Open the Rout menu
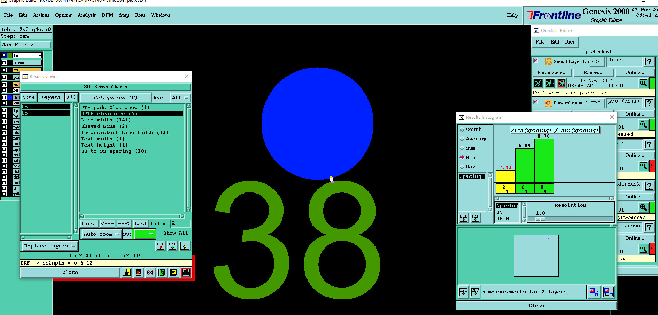658x315 pixels. (140, 15)
